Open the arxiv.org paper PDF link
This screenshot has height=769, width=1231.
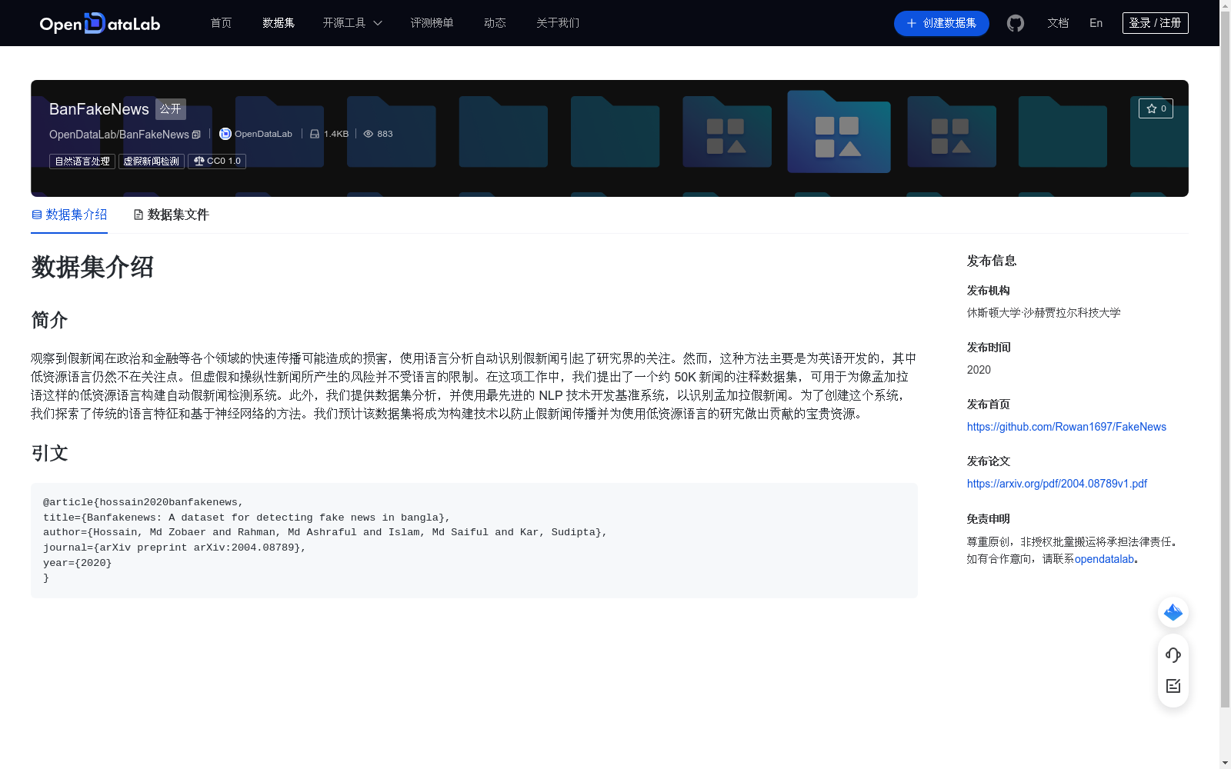pyautogui.click(x=1056, y=484)
